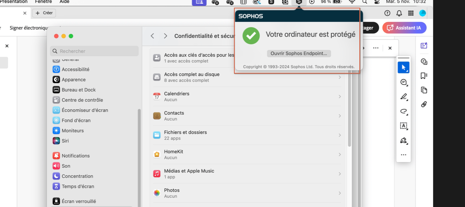Open the comments panel in Acrobat right rail
Viewport: 465px width, 207px height.
click(424, 61)
